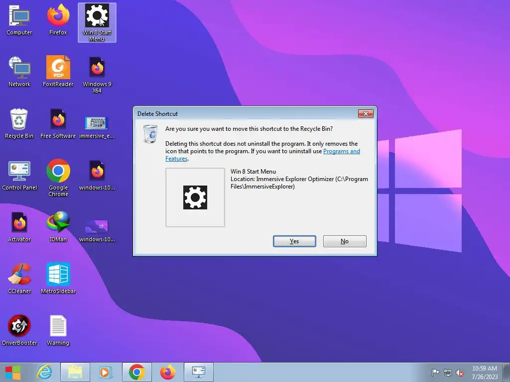Select the Control Panel desktop icon

pos(19,175)
